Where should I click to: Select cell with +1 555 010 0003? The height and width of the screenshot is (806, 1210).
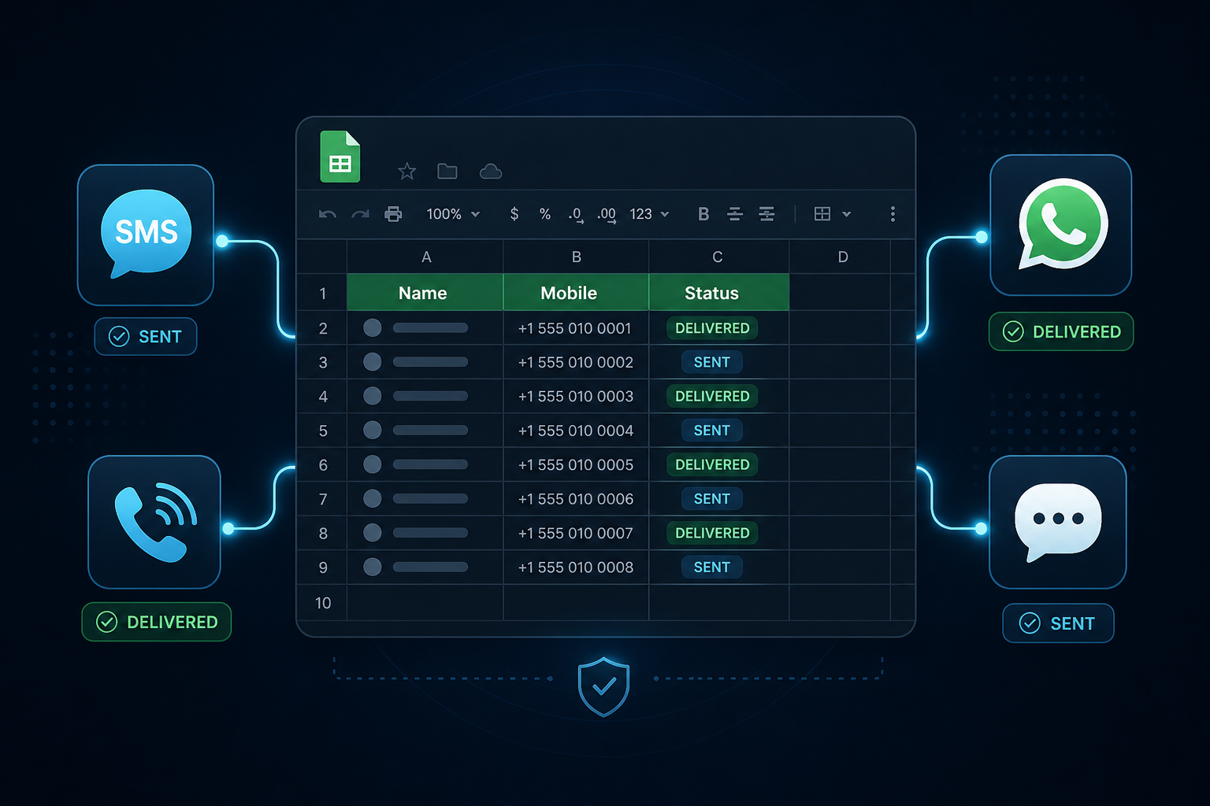click(x=576, y=396)
